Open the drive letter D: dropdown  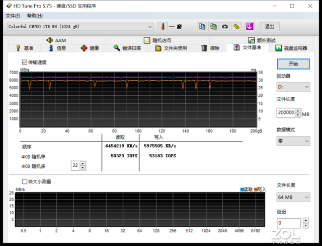[293, 87]
